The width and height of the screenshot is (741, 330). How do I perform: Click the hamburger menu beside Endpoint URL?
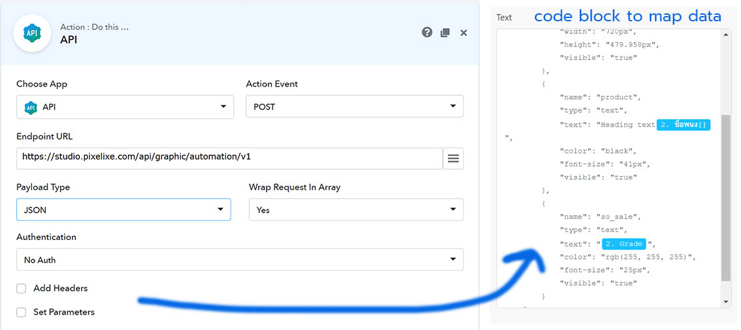453,158
